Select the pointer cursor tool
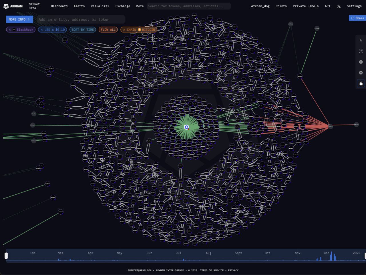Viewport: 366px width, 275px height. click(x=361, y=41)
